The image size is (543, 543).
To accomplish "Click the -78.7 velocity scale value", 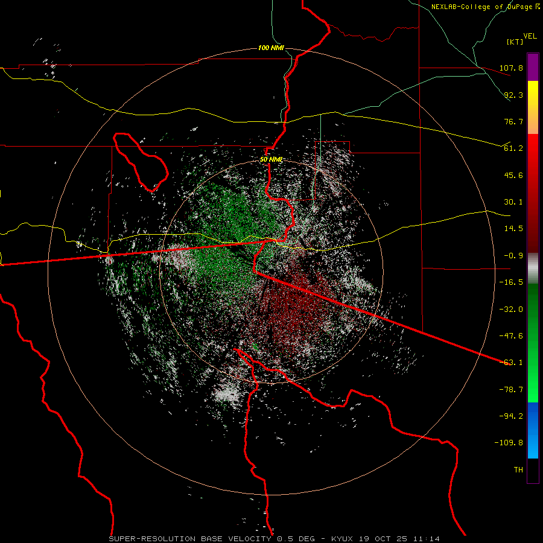I will (x=511, y=390).
